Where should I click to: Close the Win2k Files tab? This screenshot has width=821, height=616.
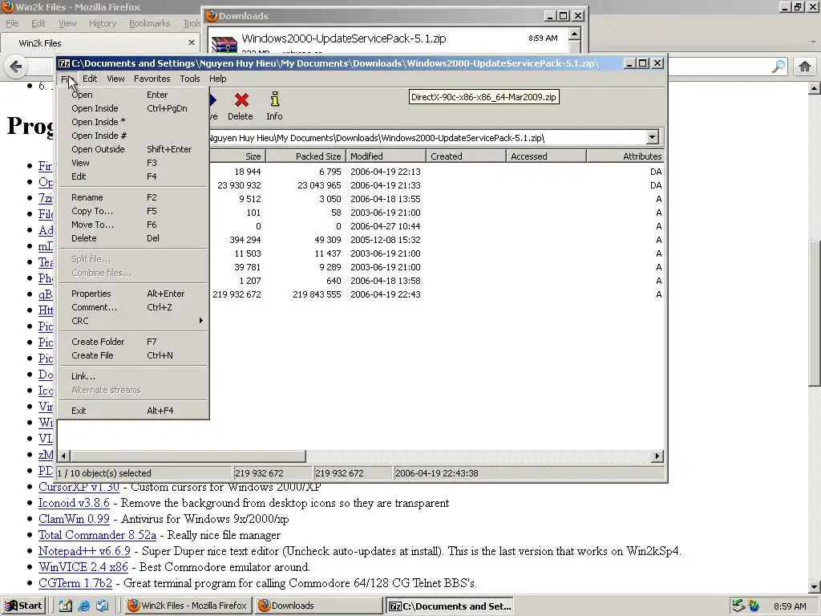[x=191, y=43]
